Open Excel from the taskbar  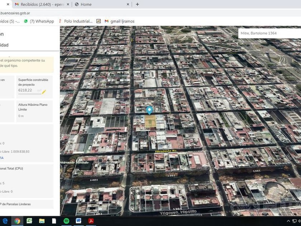coord(29,221)
